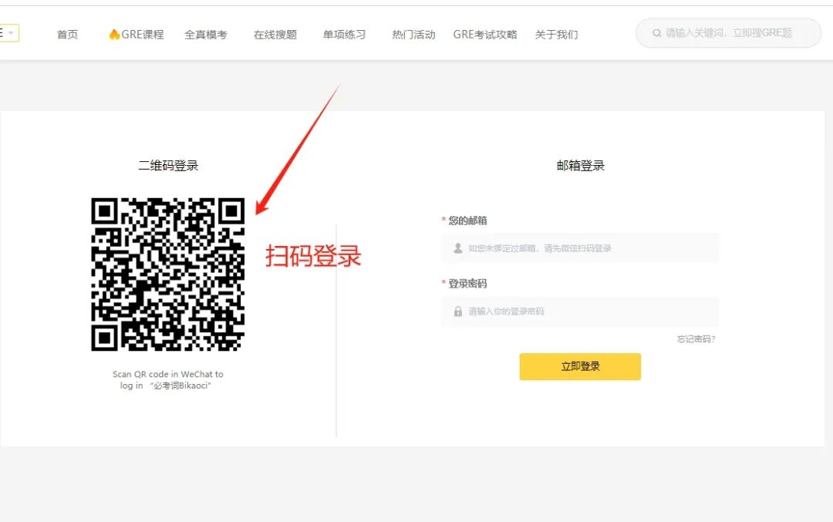Open 关于我们 navigation item
Screen dimensions: 833x522
(556, 35)
